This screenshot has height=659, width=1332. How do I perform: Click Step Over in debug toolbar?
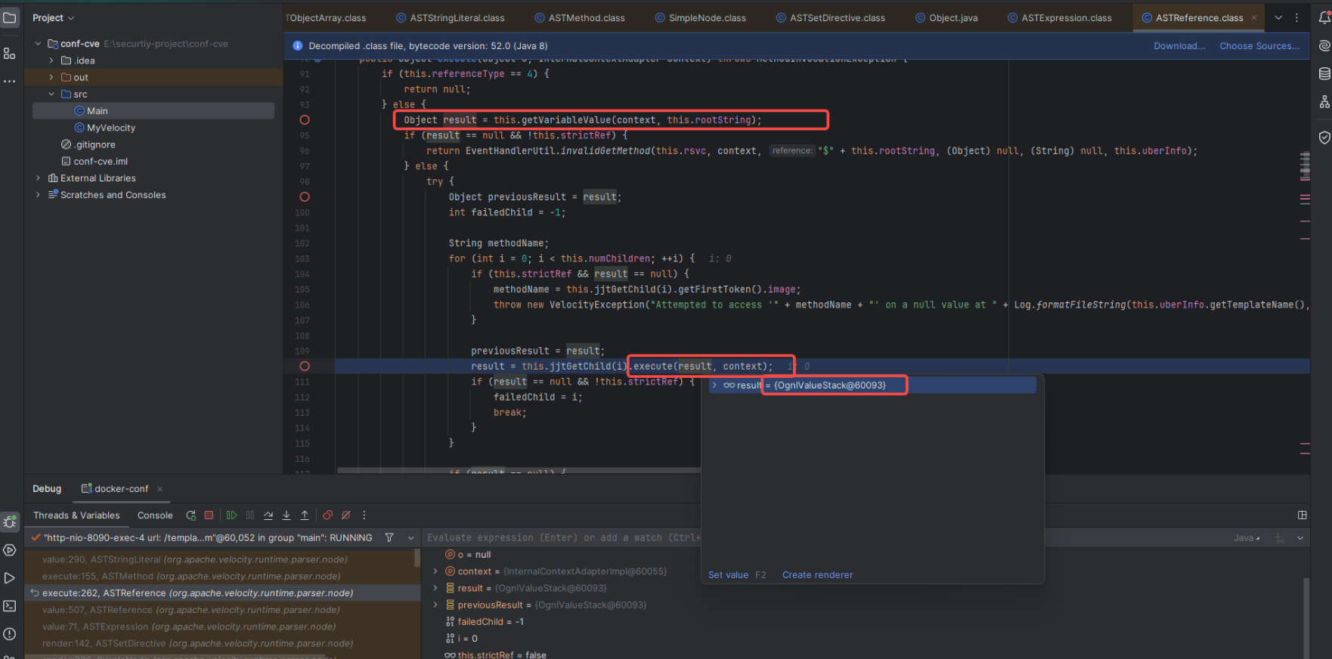[268, 515]
